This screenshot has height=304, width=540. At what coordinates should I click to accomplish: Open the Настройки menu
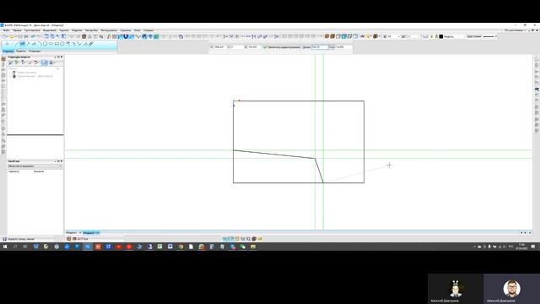click(92, 30)
